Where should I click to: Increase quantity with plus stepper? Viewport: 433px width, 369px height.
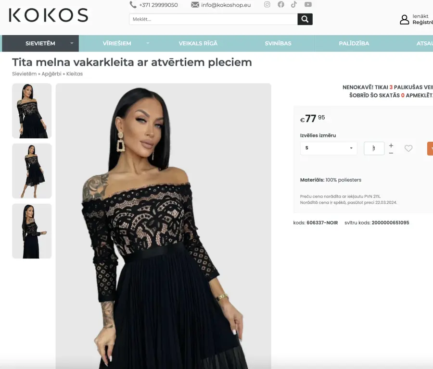pos(391,145)
